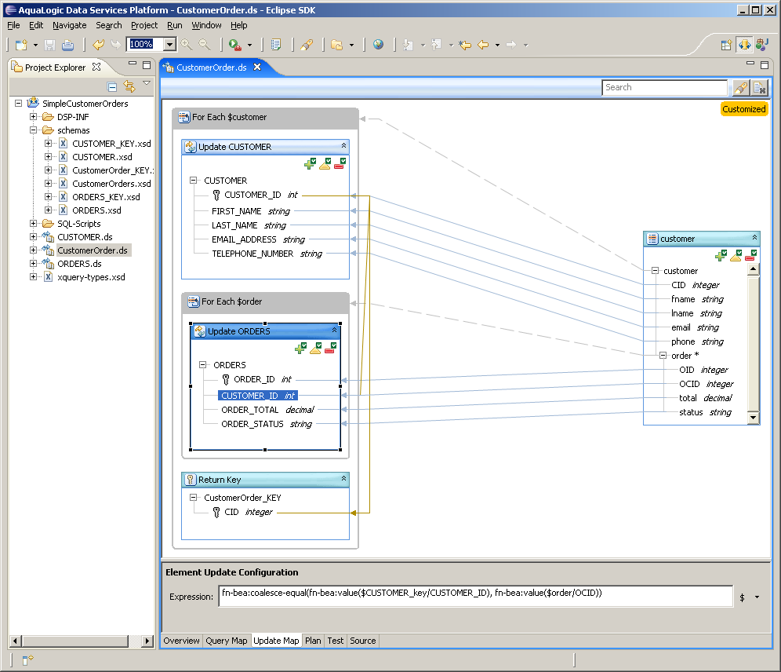The width and height of the screenshot is (781, 672).
Task: Click the Back navigation yellow arrow
Action: coord(483,45)
